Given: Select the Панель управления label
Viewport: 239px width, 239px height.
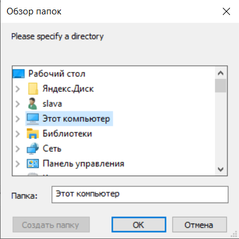Looking at the screenshot, I should point(83,164).
